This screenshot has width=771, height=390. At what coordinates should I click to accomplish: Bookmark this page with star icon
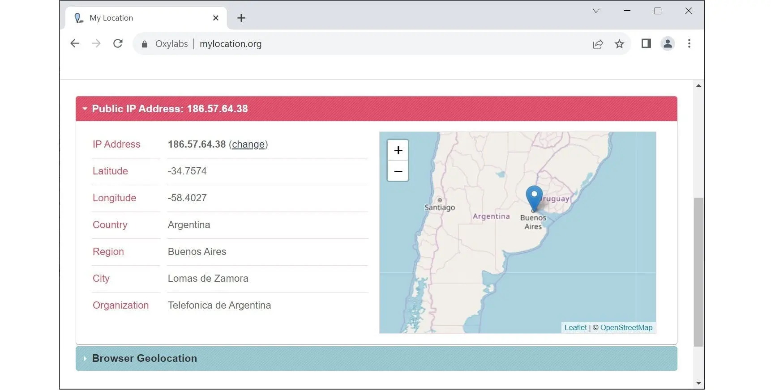[619, 44]
